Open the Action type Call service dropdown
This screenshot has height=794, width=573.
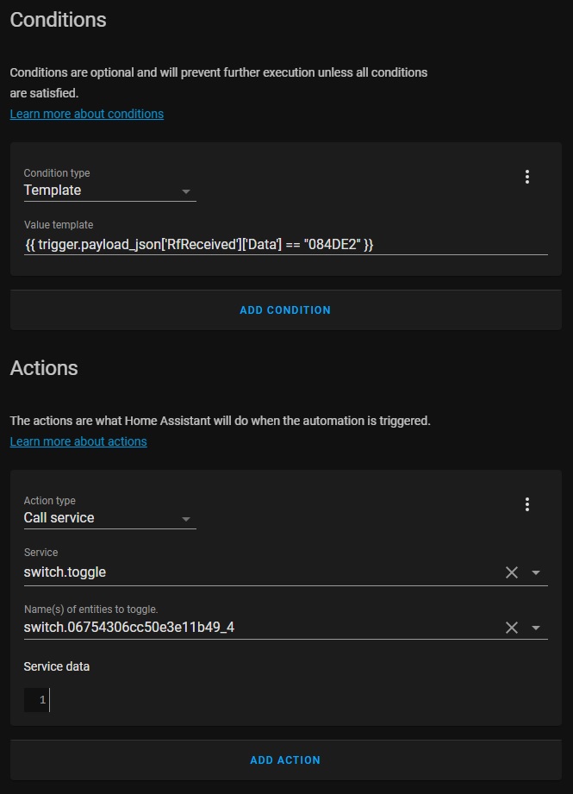pos(109,518)
